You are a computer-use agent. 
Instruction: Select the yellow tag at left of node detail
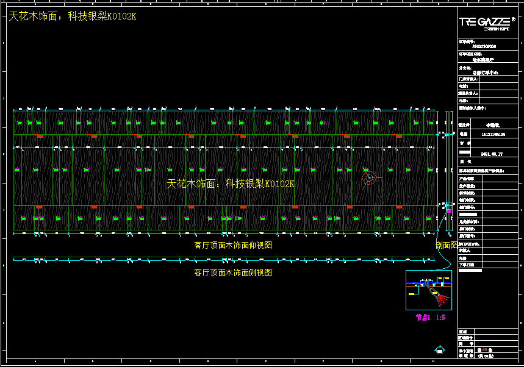(412, 294)
